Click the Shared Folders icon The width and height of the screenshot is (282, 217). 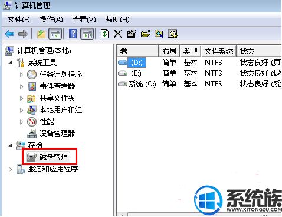tap(31, 98)
